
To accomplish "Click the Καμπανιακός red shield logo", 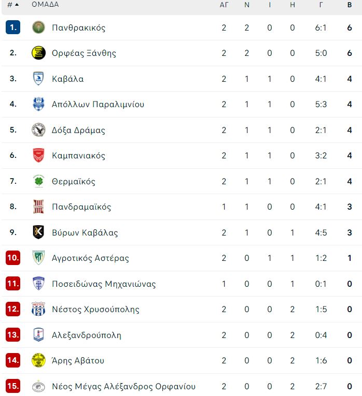I will 38,155.
